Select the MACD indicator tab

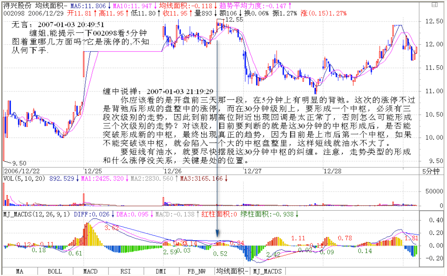point(90,271)
